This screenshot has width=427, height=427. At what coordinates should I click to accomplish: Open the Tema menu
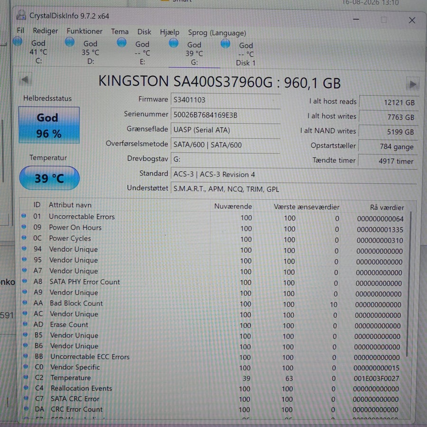pos(120,32)
